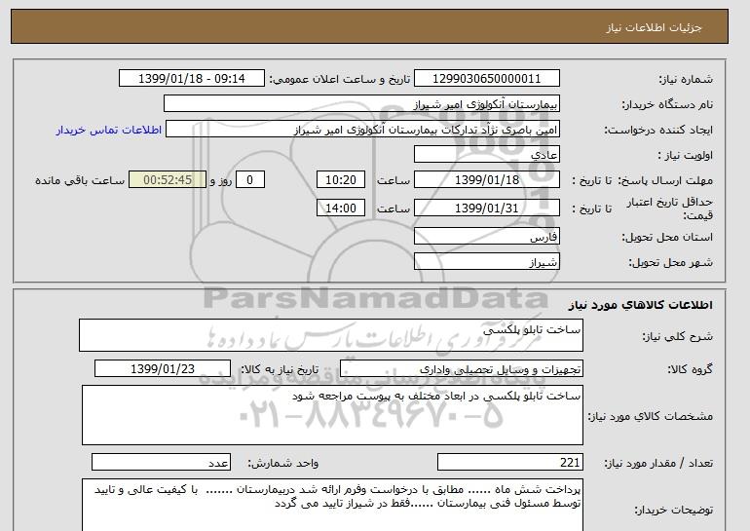This screenshot has width=750, height=531.
Task: Select the delivery city field شیراز
Action: (x=486, y=262)
